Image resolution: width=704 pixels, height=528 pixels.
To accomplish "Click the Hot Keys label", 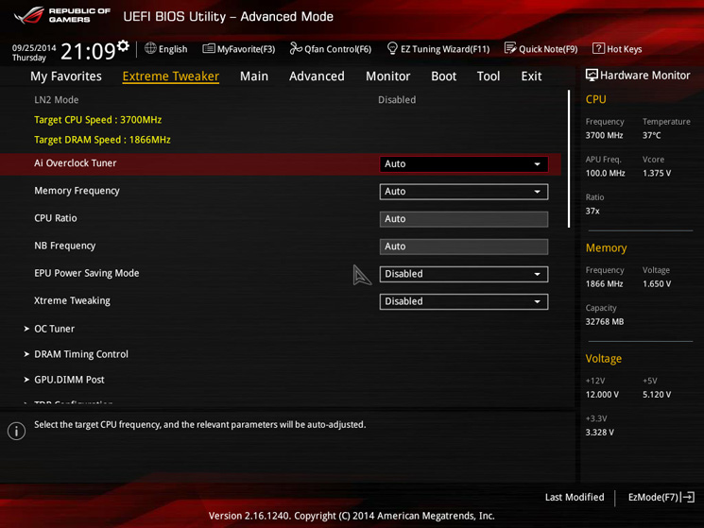I will tap(624, 49).
